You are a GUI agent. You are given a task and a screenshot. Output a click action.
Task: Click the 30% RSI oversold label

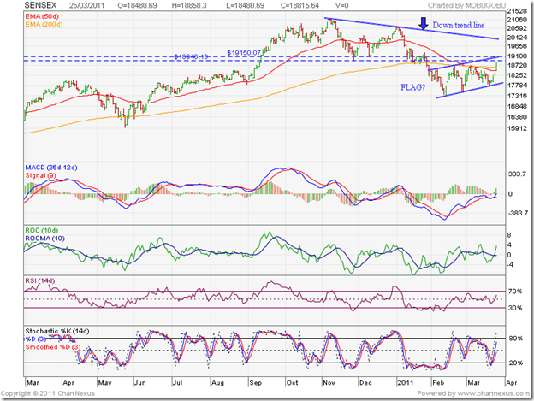pos(515,308)
